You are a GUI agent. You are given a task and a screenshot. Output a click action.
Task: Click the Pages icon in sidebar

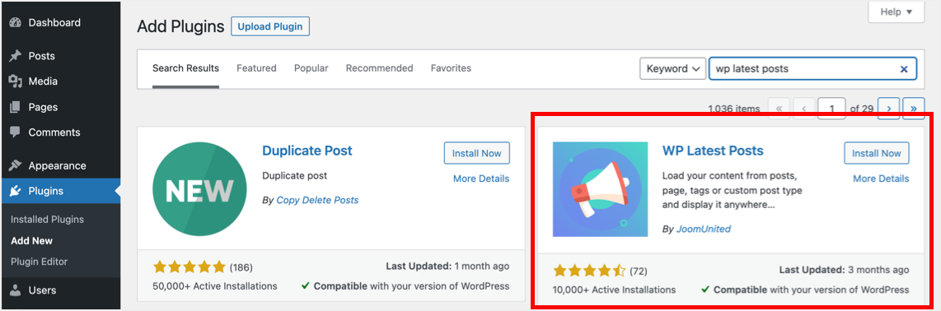click(16, 107)
